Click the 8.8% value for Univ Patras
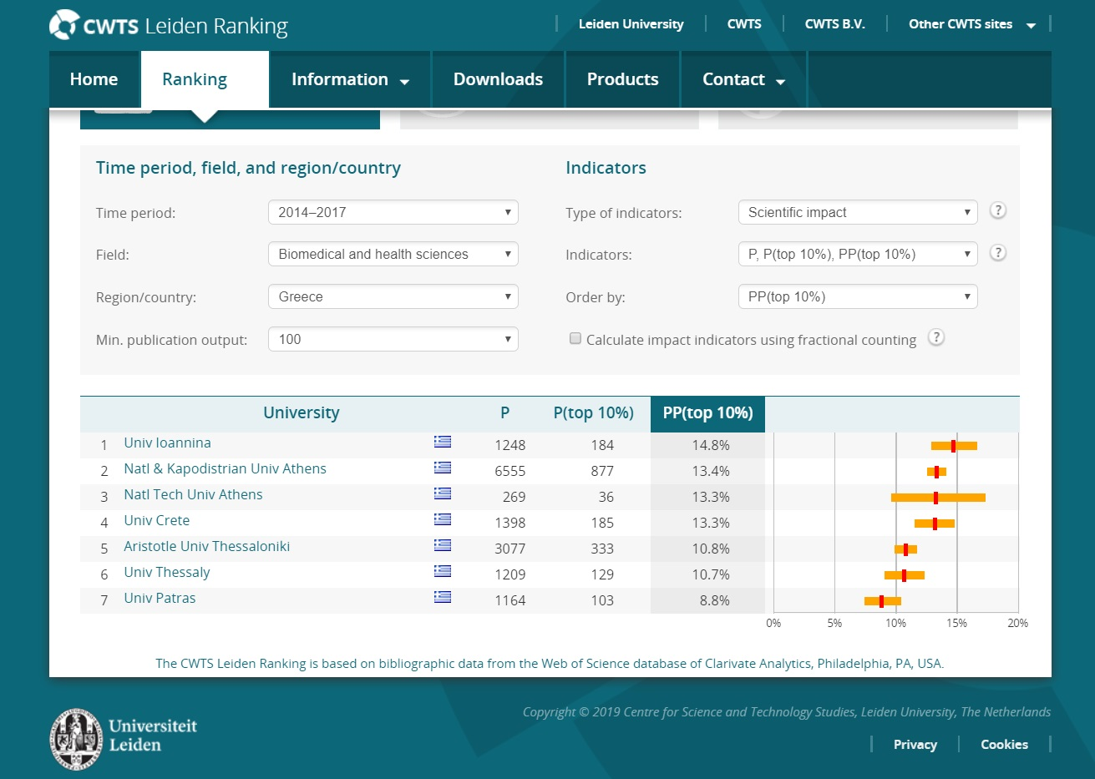Image resolution: width=1095 pixels, height=779 pixels. point(714,600)
